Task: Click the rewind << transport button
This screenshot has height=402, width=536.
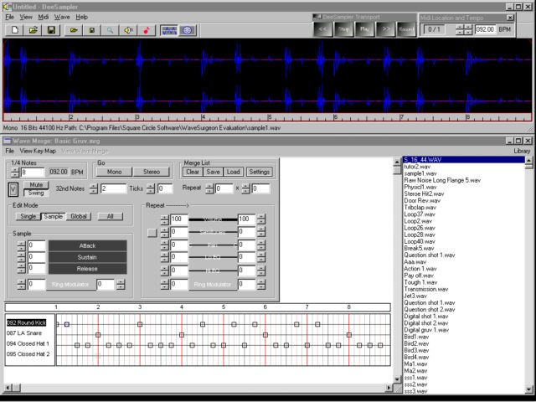Action: 322,30
